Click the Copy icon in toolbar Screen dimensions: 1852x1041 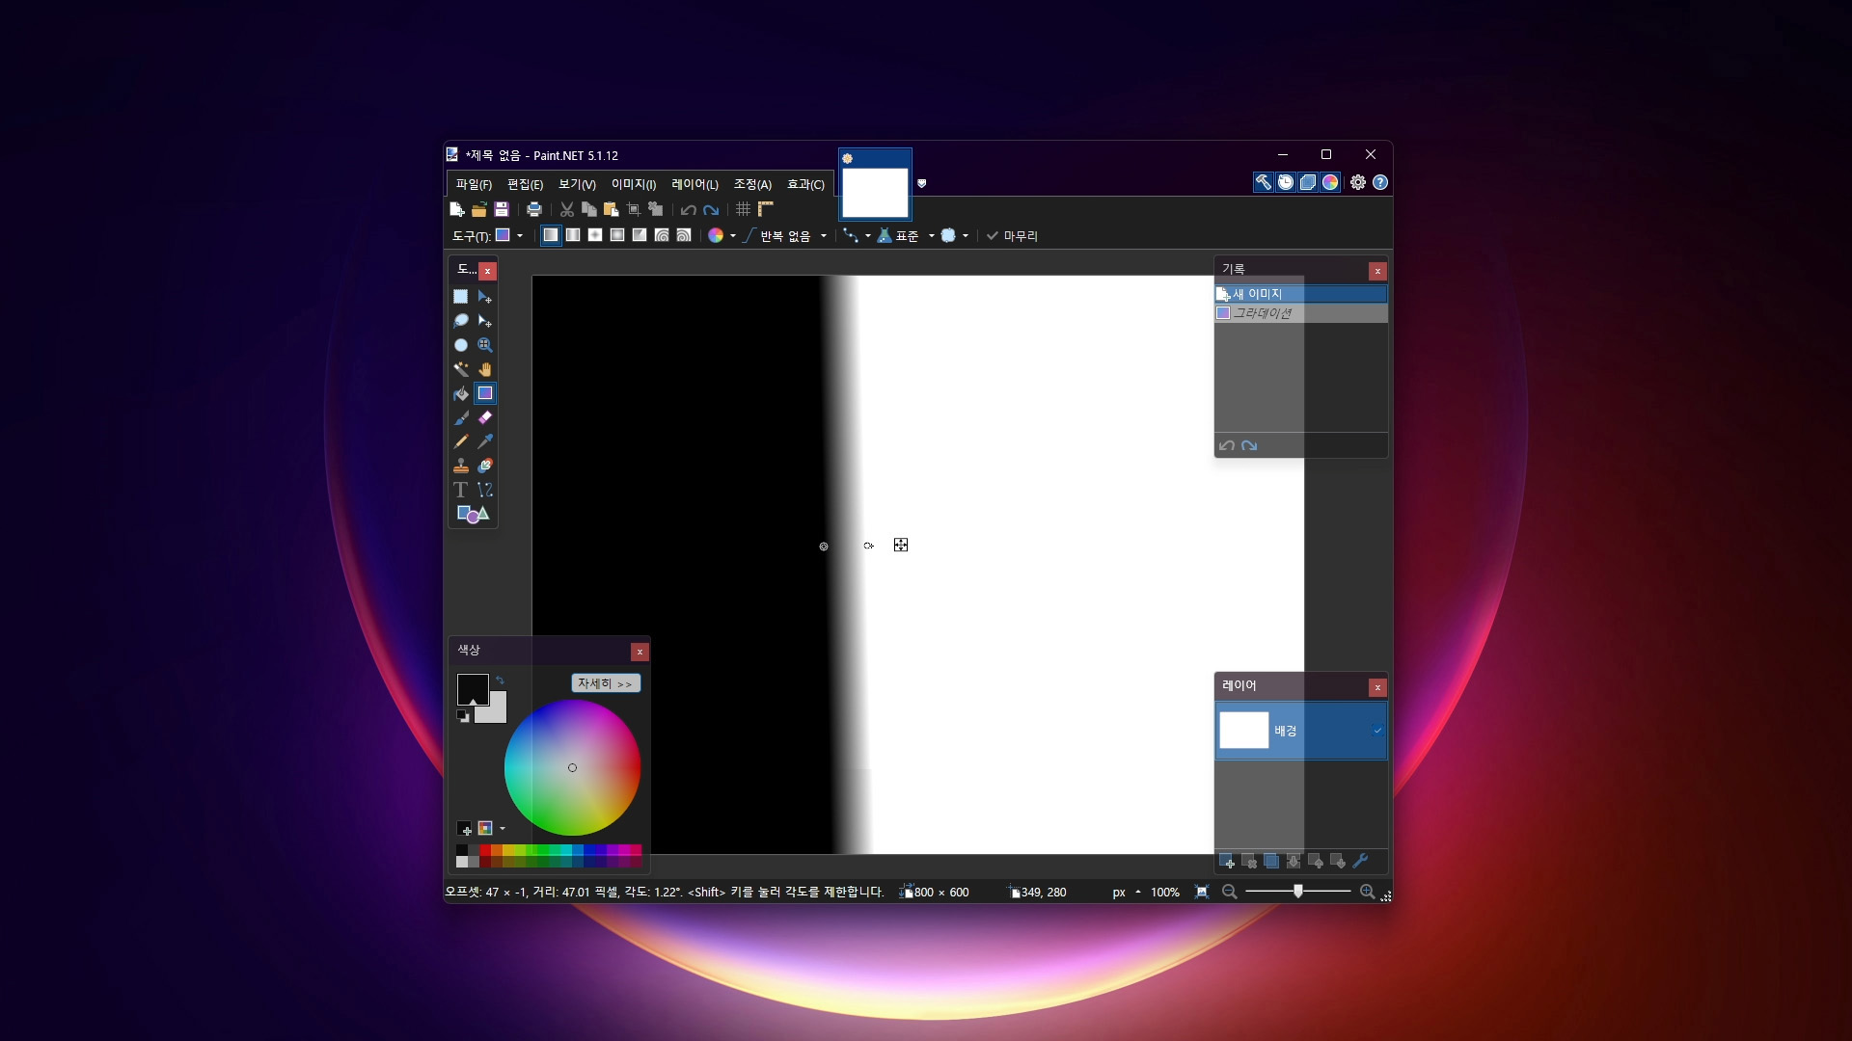click(589, 209)
